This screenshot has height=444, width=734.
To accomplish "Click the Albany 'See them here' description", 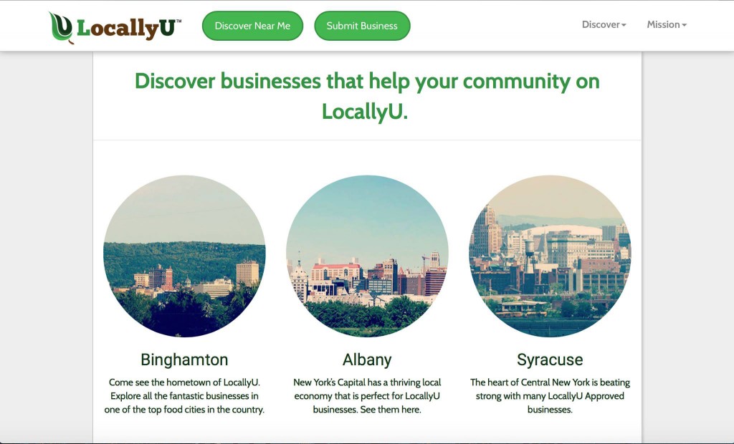I will [x=367, y=396].
